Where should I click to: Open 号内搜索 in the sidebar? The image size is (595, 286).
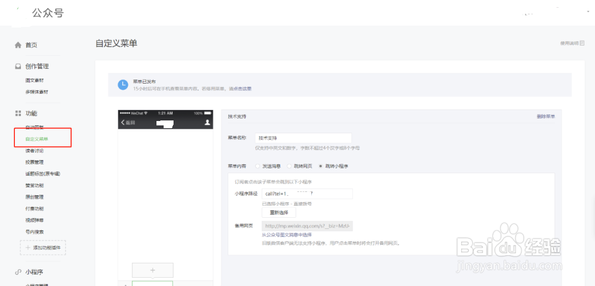coord(34,232)
